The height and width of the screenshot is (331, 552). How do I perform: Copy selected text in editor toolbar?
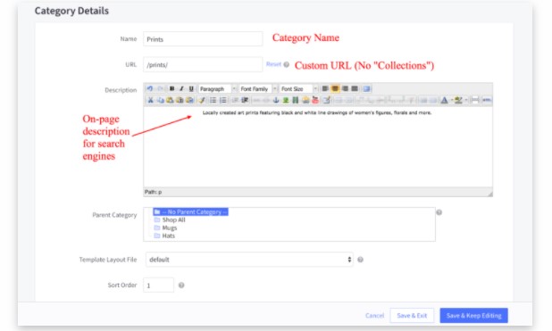160,100
